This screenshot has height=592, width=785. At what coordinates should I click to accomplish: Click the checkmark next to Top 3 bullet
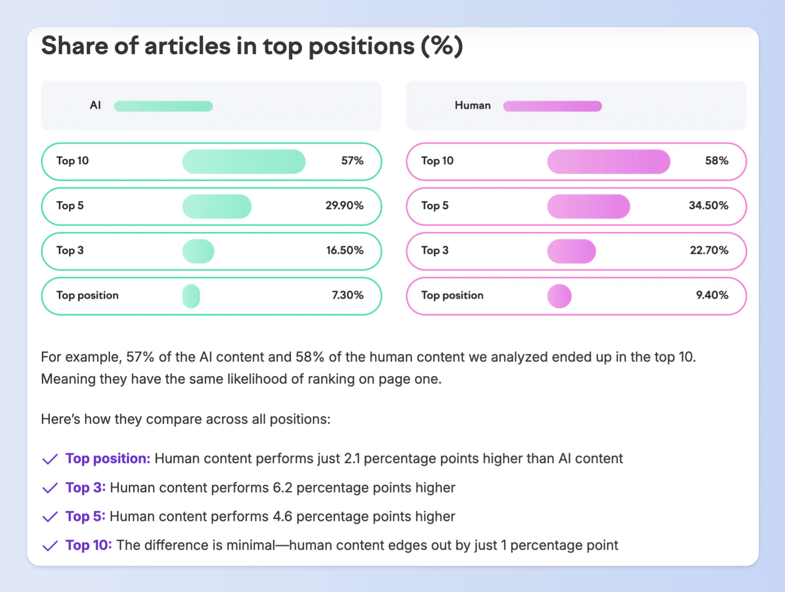(x=50, y=488)
